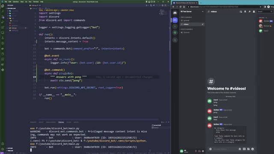Image resolution: width=274 pixels, height=154 pixels.
Task: Switch to the Problems panel tab
Action: 33,122
